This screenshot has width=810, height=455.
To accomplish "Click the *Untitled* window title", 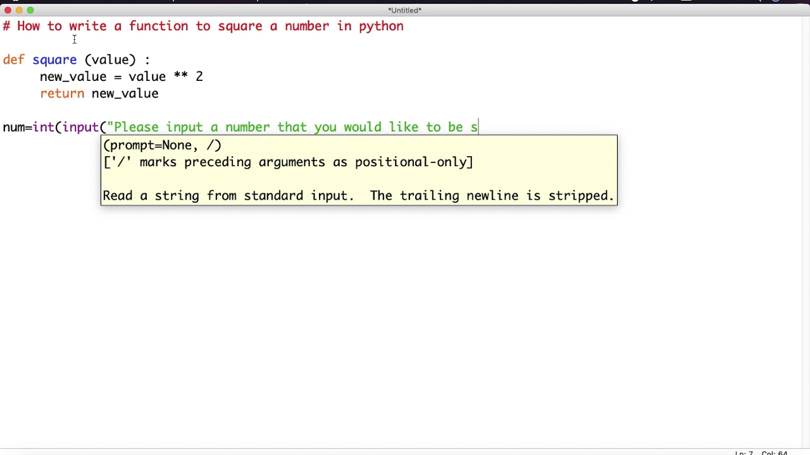I will coord(405,10).
